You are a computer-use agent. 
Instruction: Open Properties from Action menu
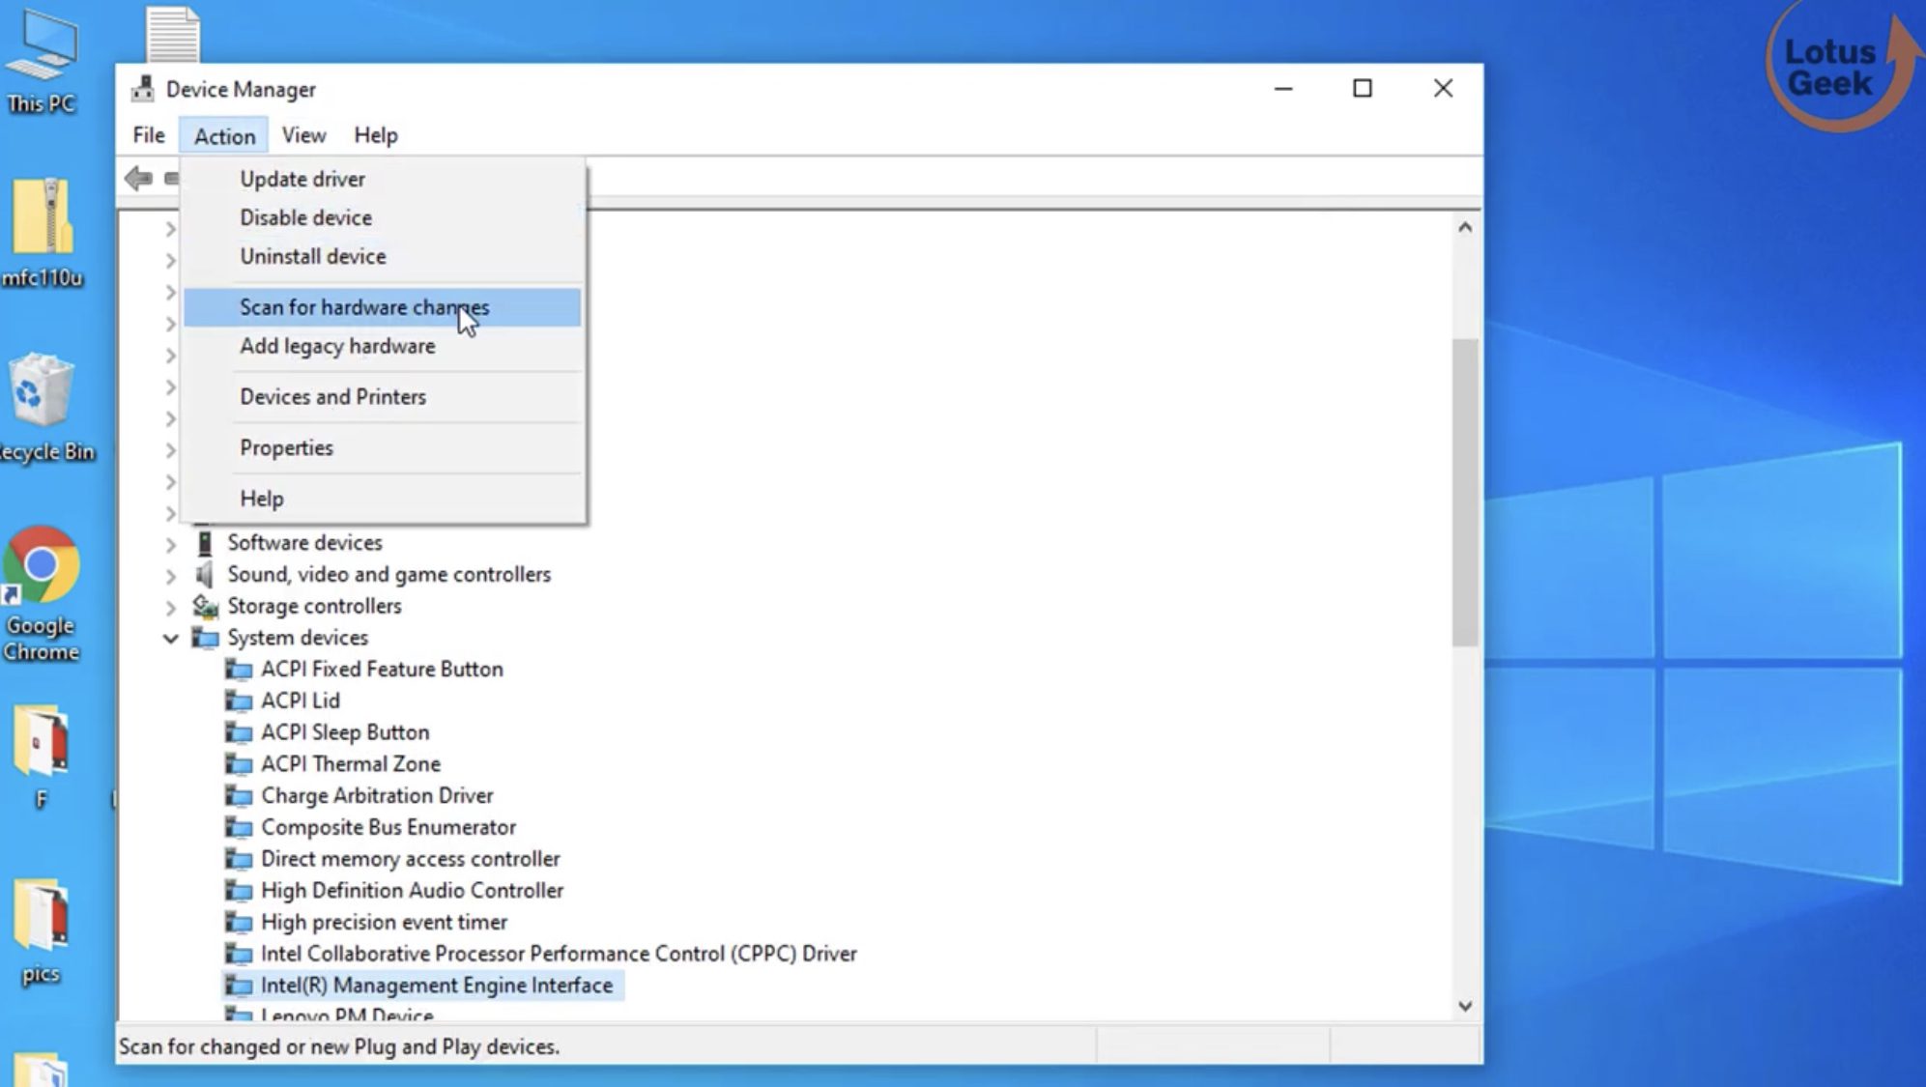[x=286, y=447]
